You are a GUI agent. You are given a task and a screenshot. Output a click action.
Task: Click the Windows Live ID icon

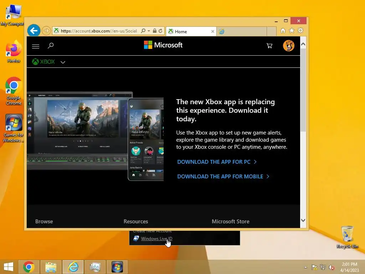pos(136,238)
